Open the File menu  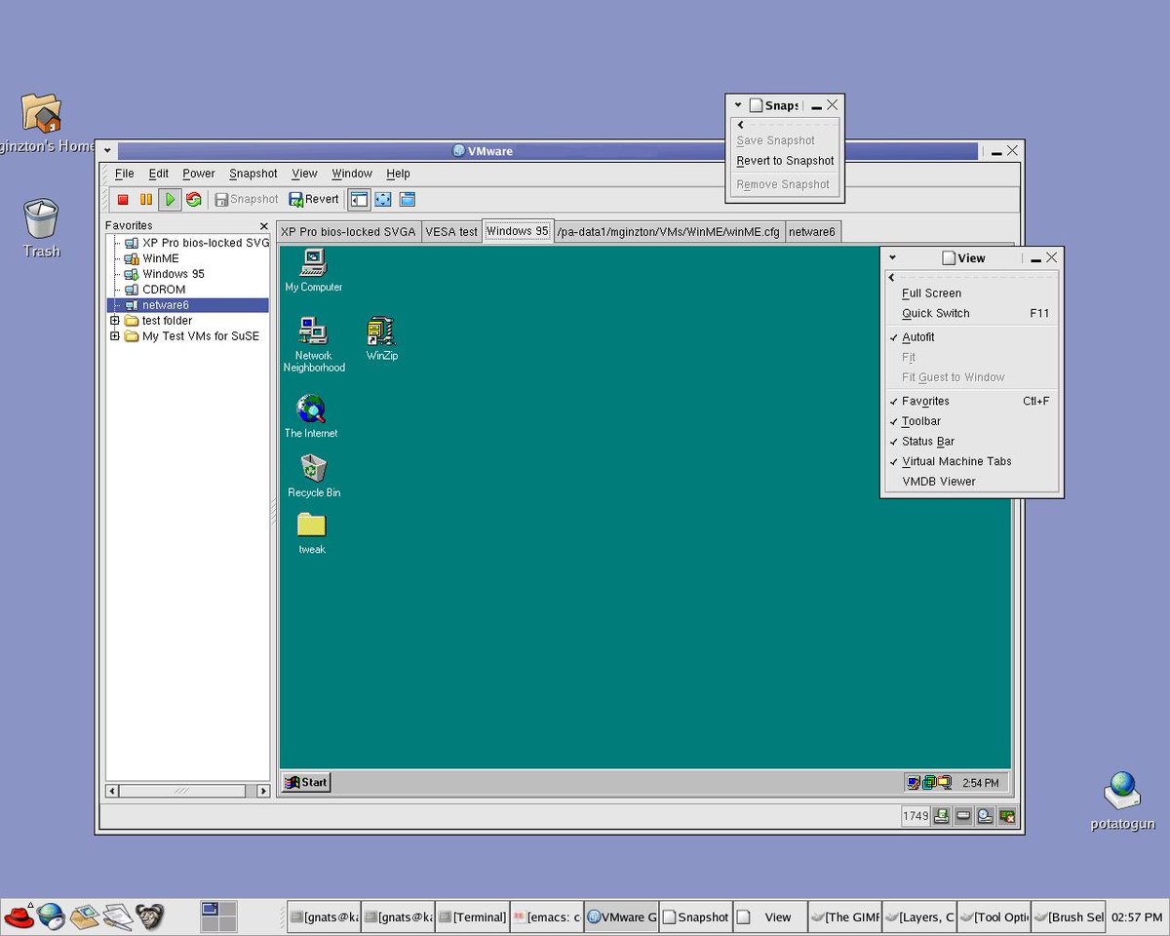(x=125, y=174)
